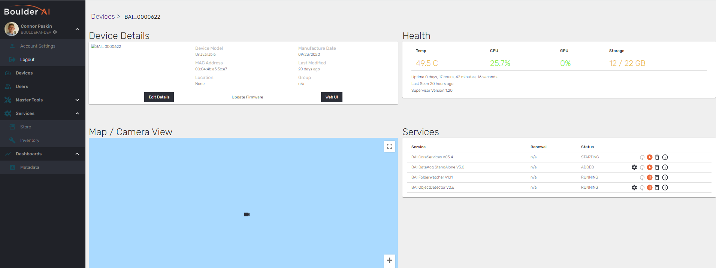Screen dimensions: 716x268
Task: Click the gear icon next to BOULDERAI-DEV
Action: [x=55, y=32]
